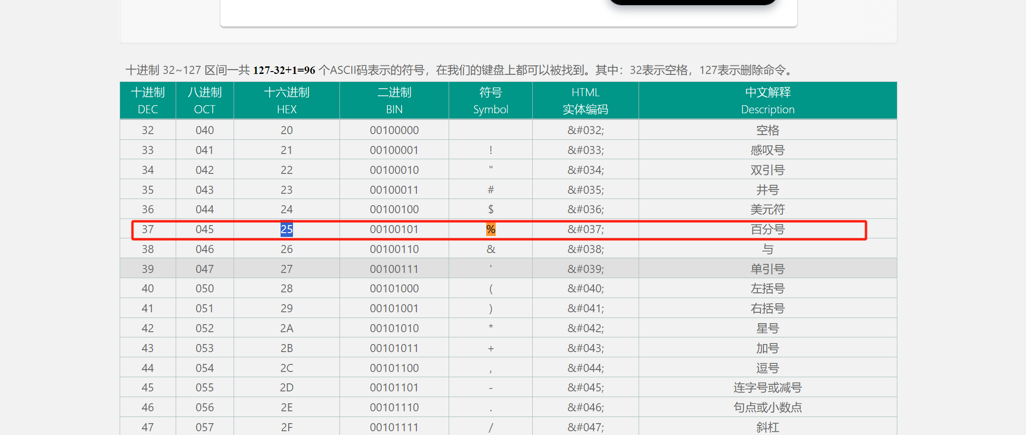Click the 双引号 description cell
The height and width of the screenshot is (435, 1026).
tap(768, 170)
